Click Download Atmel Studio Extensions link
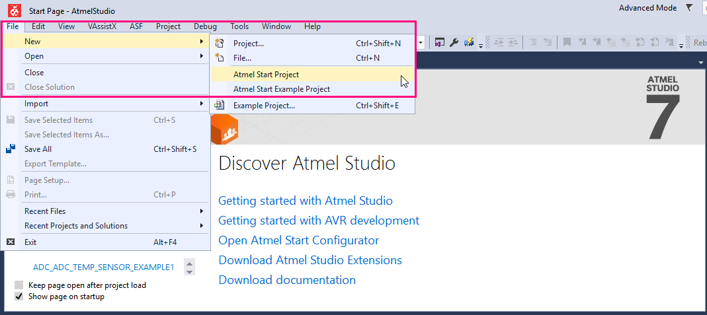The image size is (707, 315). [310, 260]
